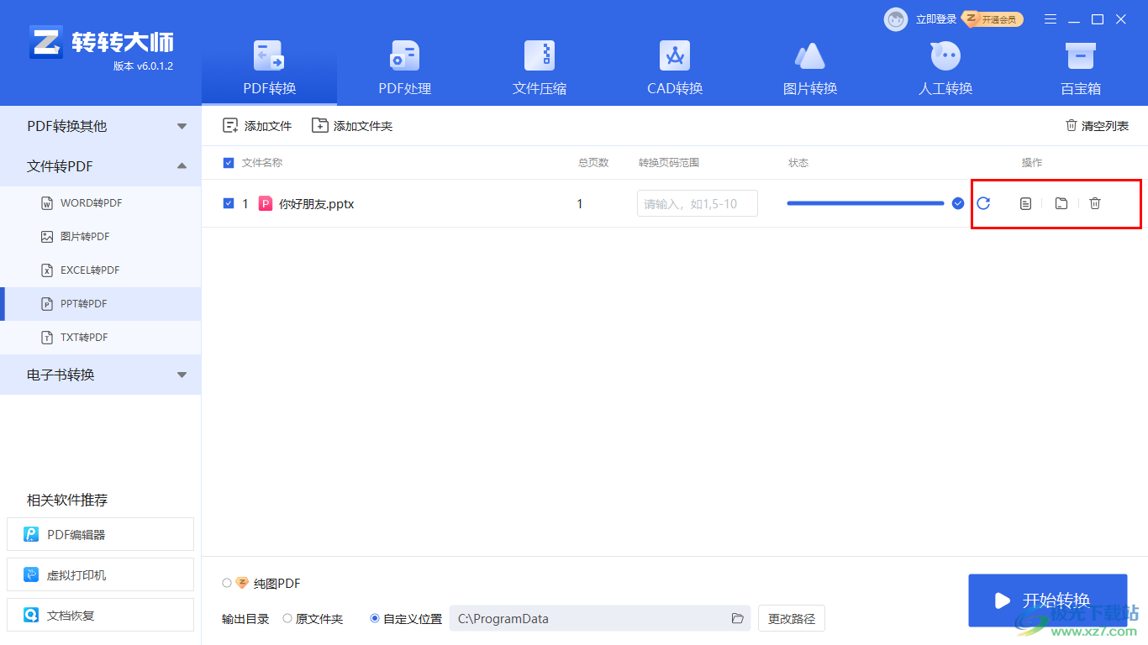Go to the 图片转换 tab

pyautogui.click(x=810, y=67)
